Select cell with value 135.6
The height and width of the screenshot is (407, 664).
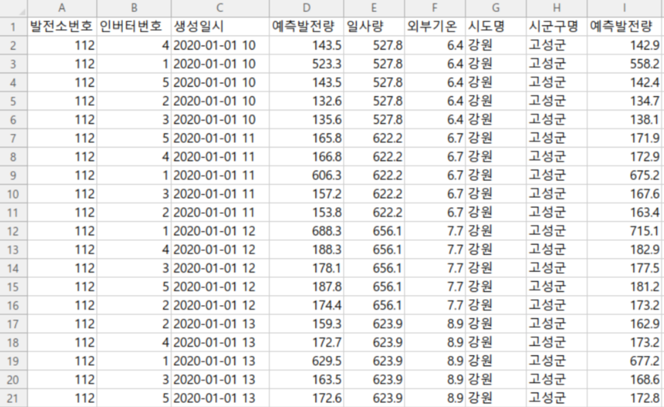coord(306,119)
